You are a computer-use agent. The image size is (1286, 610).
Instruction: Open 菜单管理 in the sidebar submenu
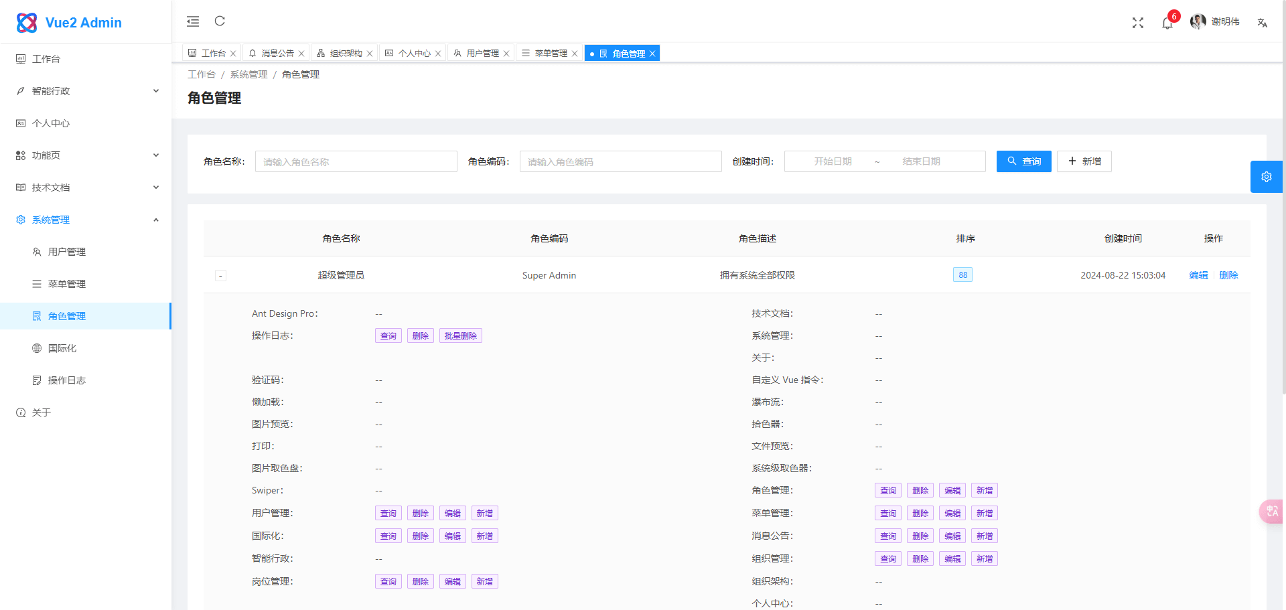pyautogui.click(x=86, y=284)
